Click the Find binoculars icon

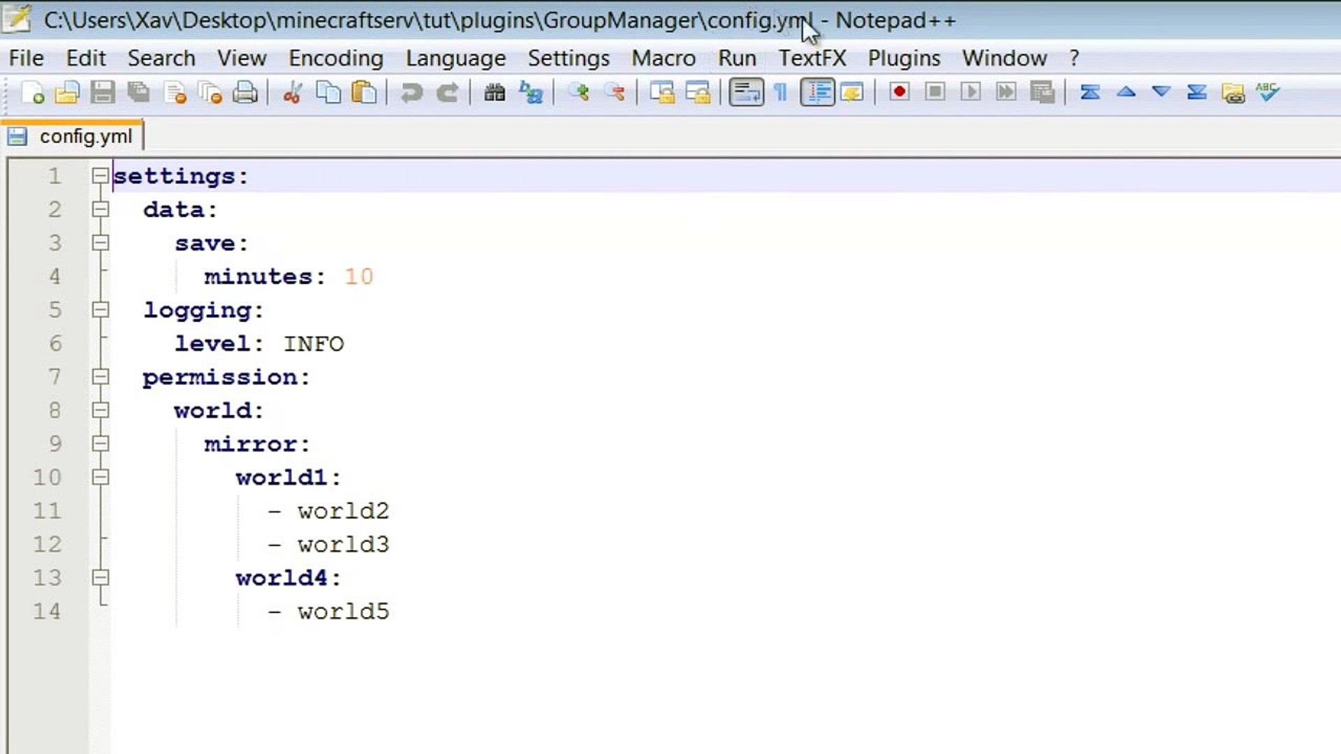point(494,92)
